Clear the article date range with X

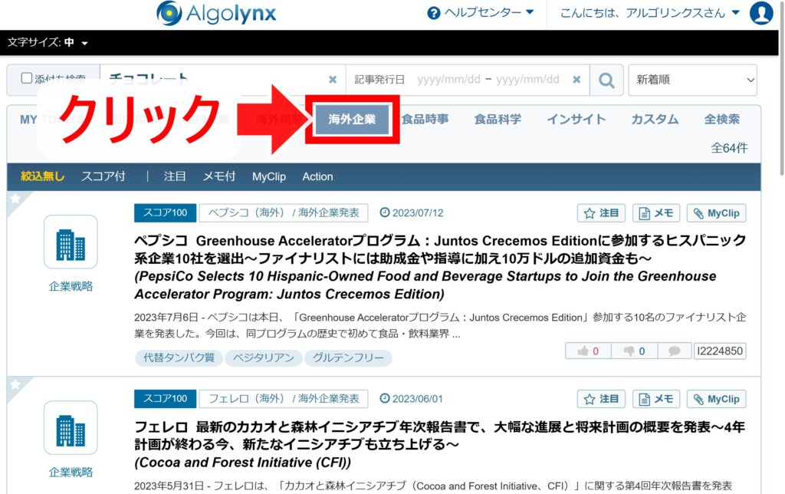pyautogui.click(x=576, y=80)
